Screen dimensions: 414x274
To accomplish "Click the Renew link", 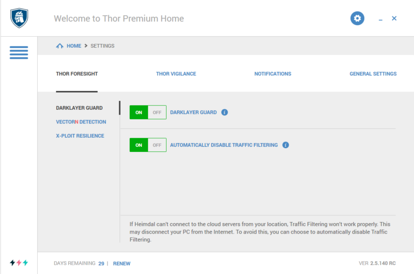I will (x=121, y=263).
